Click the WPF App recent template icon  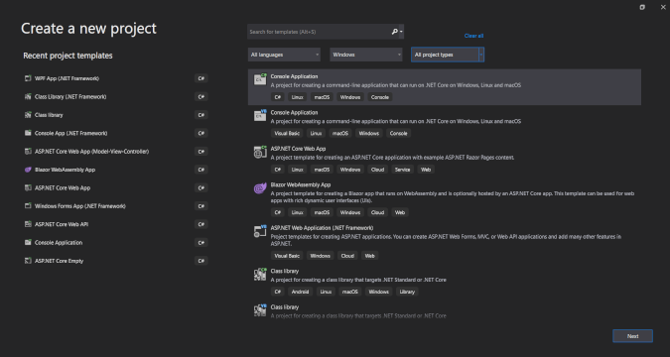click(x=28, y=78)
